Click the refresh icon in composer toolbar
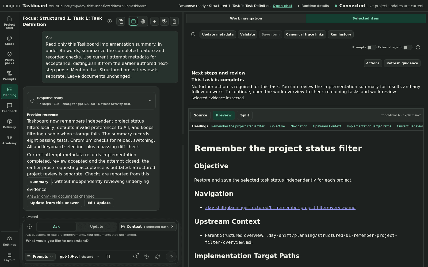The width and height of the screenshot is (428, 267). point(158,257)
